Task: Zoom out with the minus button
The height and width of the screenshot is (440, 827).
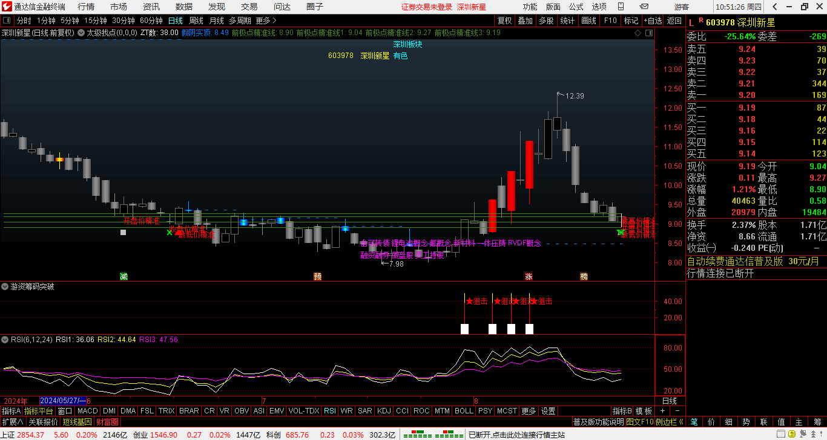Action: tap(677, 411)
